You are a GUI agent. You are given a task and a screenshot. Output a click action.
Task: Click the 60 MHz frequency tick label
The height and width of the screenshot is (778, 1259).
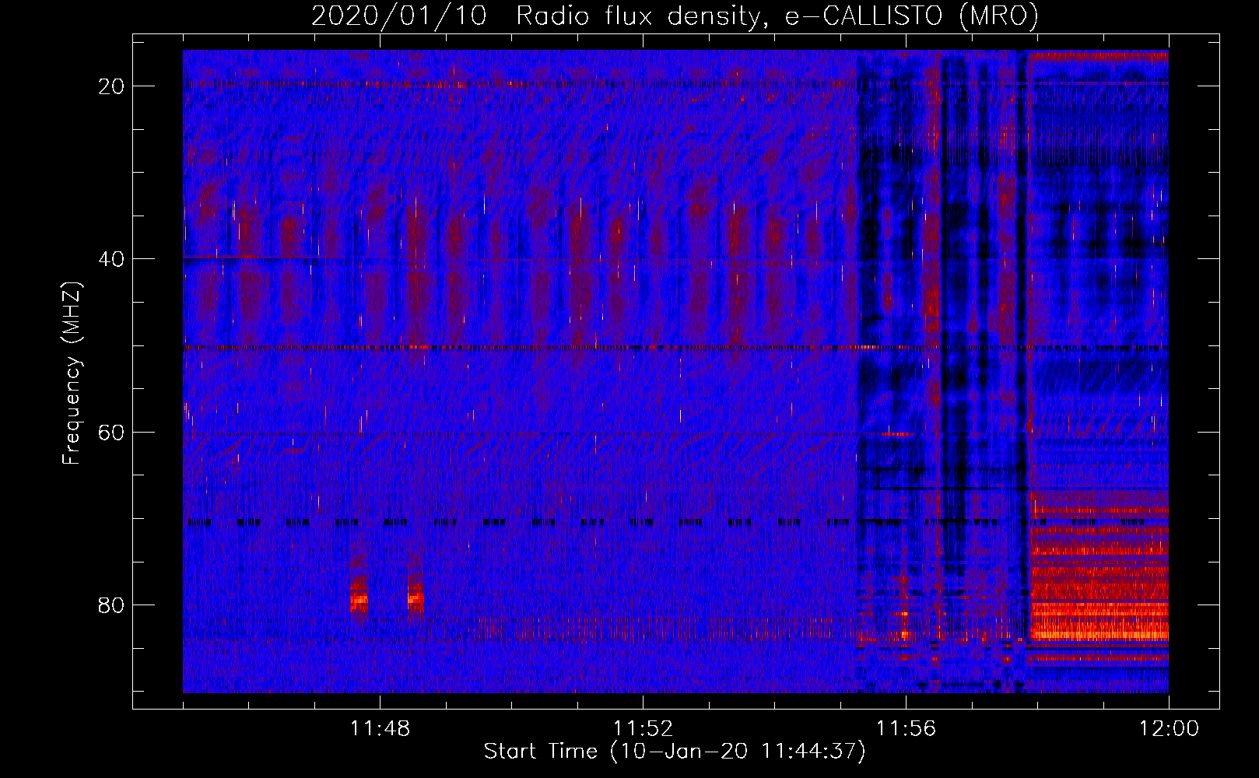point(111,432)
